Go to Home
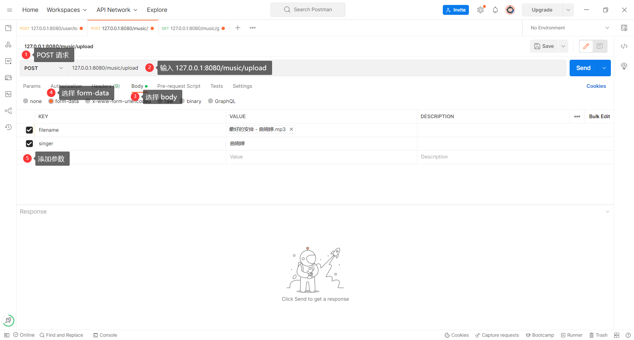 point(30,10)
